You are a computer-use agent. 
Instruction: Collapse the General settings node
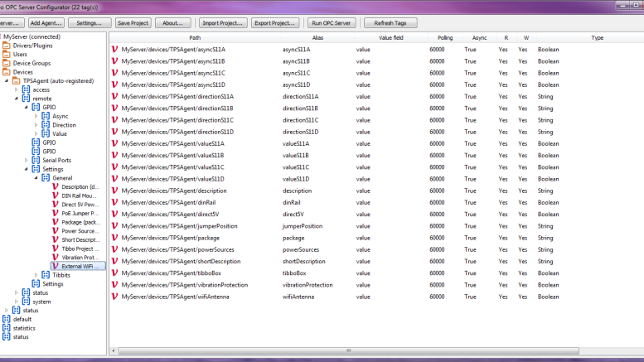tap(36, 178)
